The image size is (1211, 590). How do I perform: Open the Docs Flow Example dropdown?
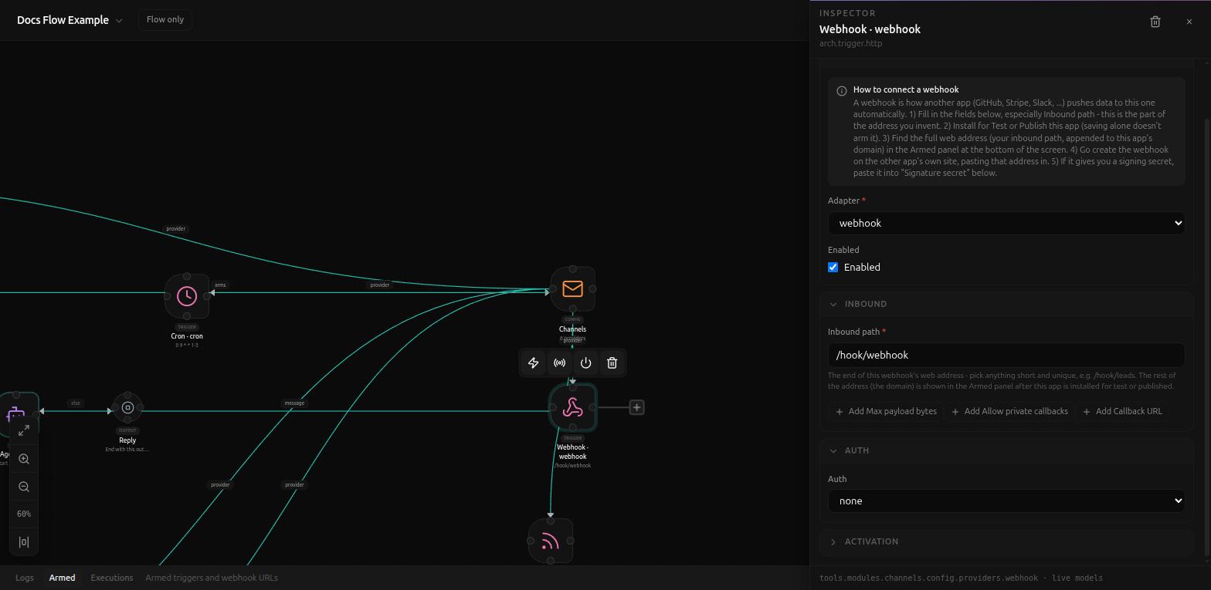tap(70, 20)
